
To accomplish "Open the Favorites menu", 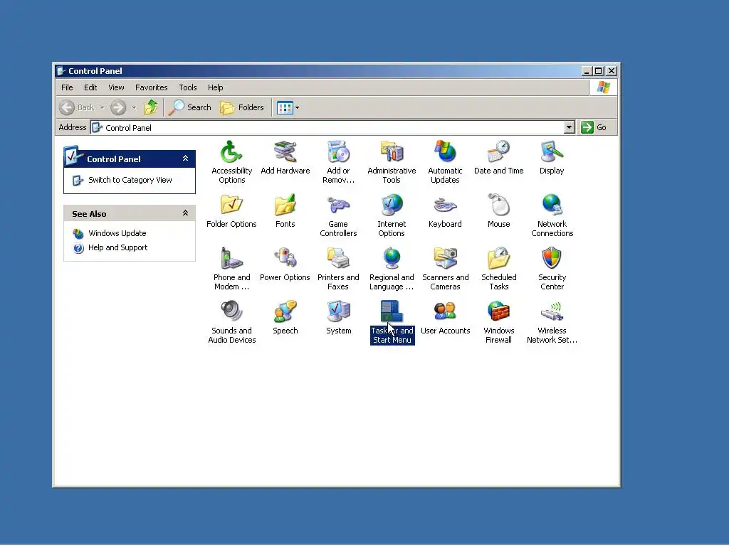I will pos(151,87).
